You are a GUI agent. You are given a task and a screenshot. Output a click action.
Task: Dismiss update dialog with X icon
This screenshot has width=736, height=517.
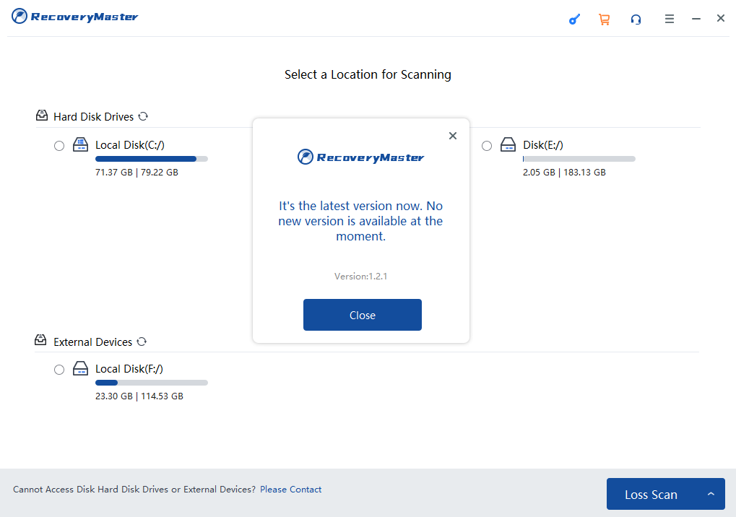click(x=452, y=136)
